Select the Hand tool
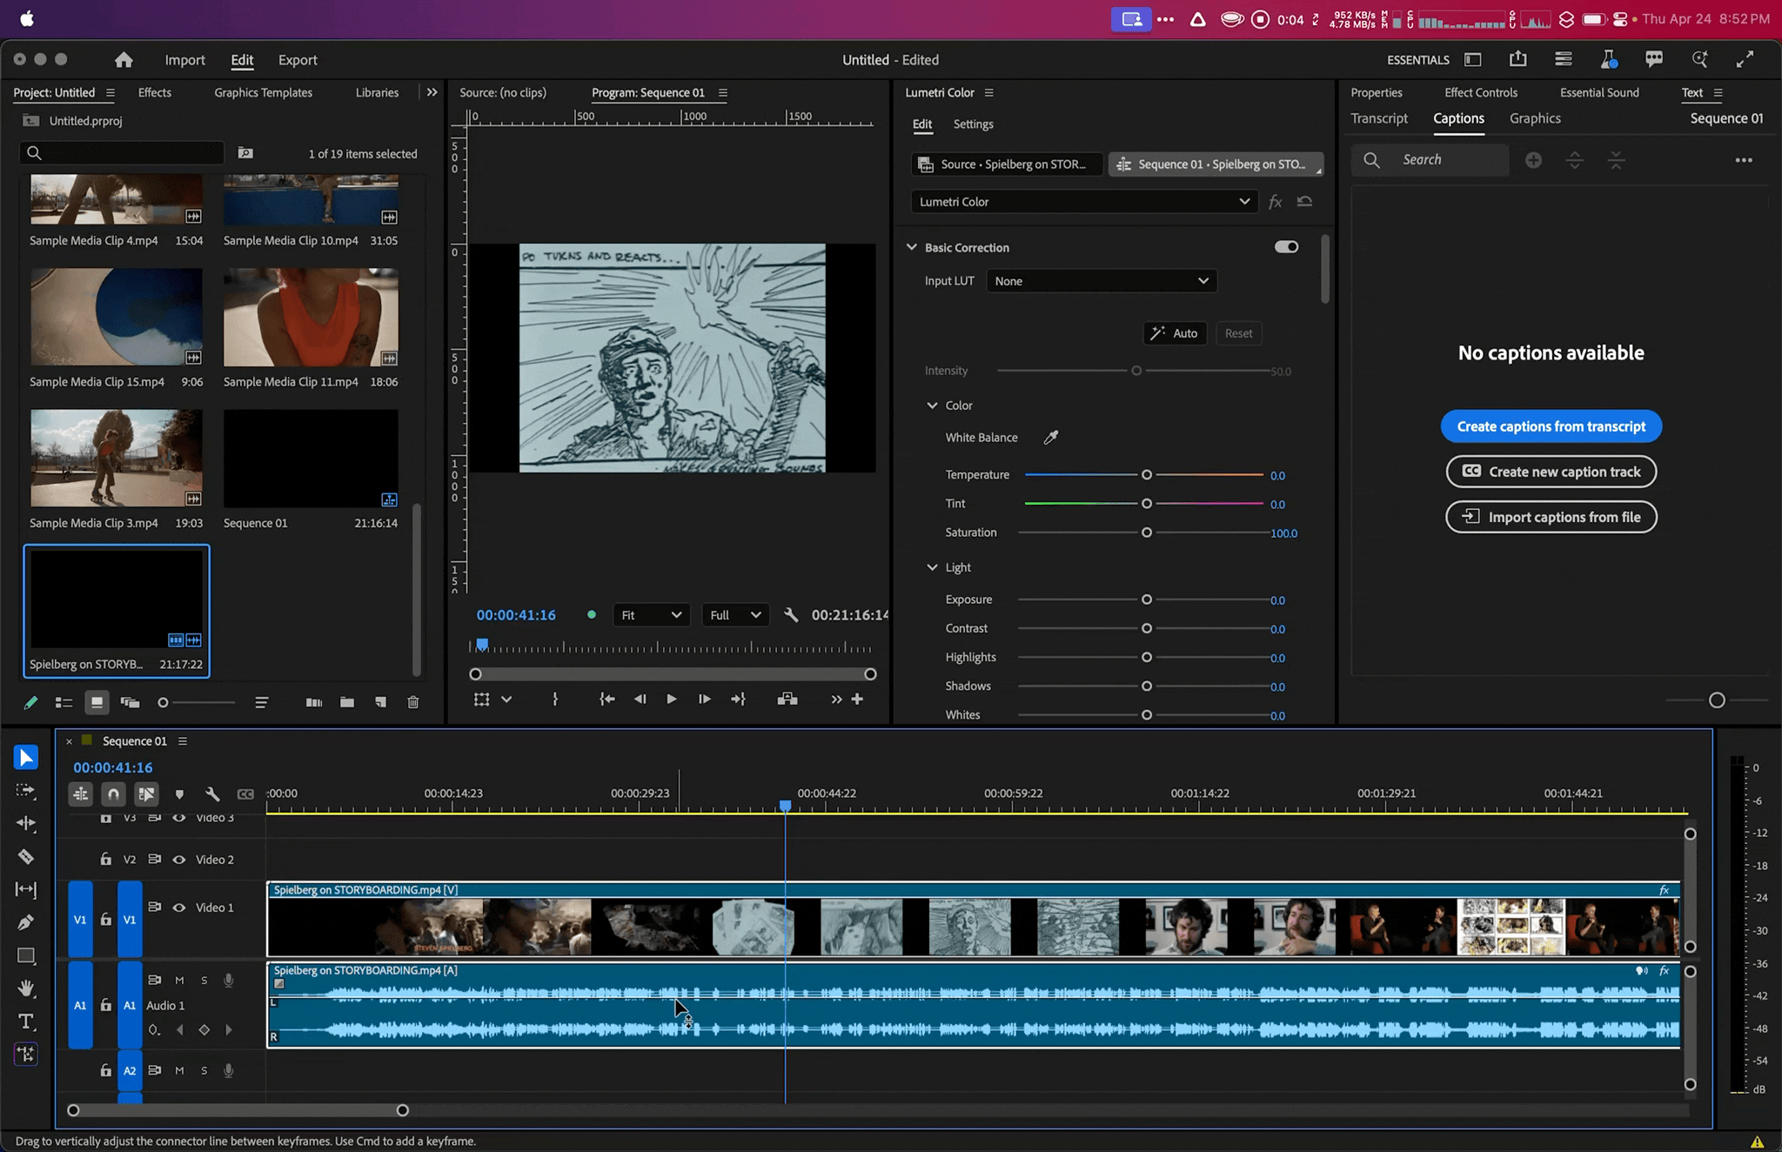The width and height of the screenshot is (1782, 1152). [x=26, y=988]
